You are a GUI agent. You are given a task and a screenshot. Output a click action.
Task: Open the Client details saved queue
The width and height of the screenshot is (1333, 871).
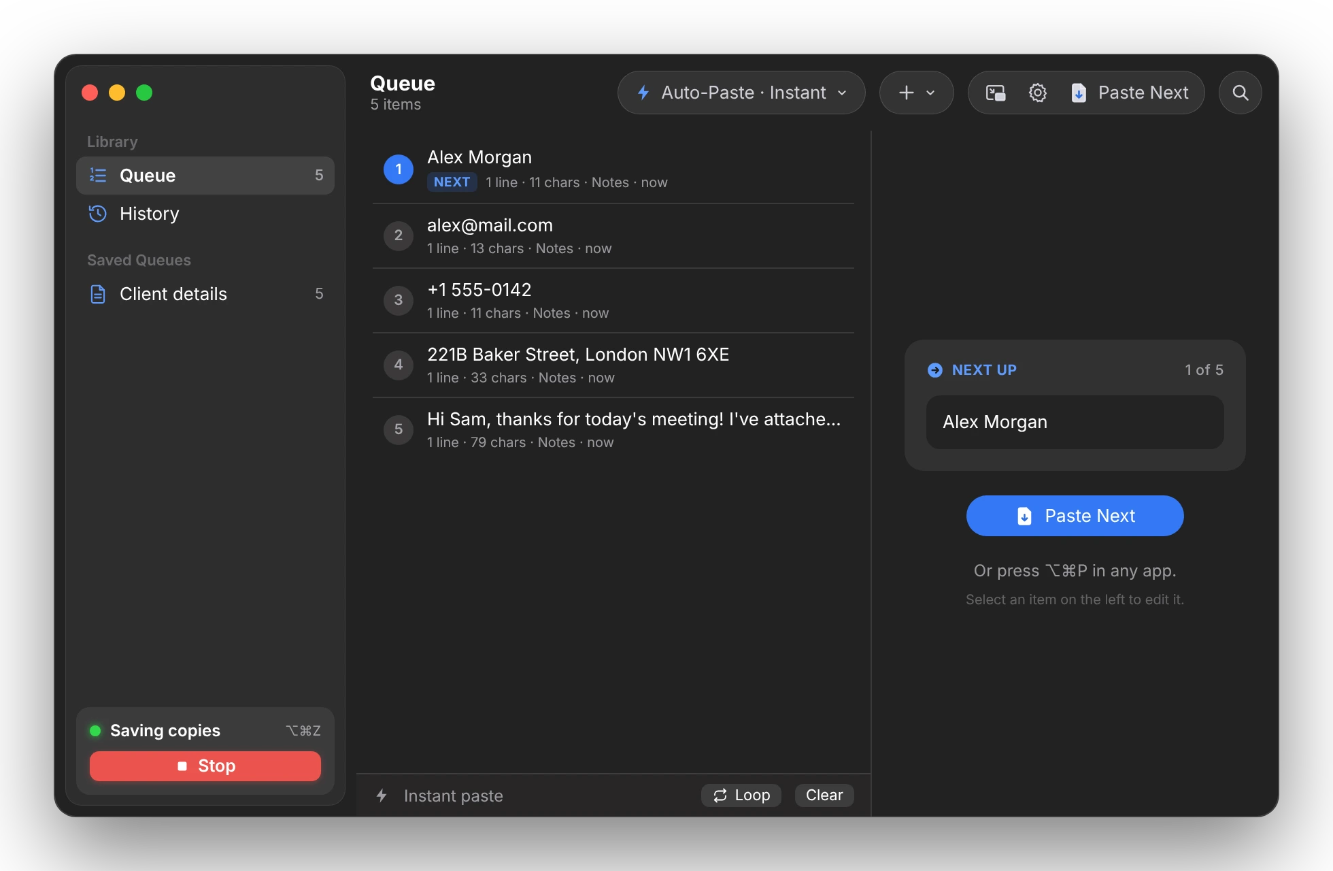[x=205, y=294]
